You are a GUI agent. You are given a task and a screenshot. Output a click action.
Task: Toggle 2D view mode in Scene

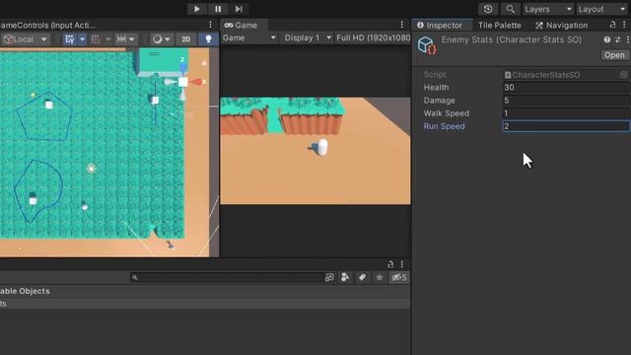pos(186,39)
